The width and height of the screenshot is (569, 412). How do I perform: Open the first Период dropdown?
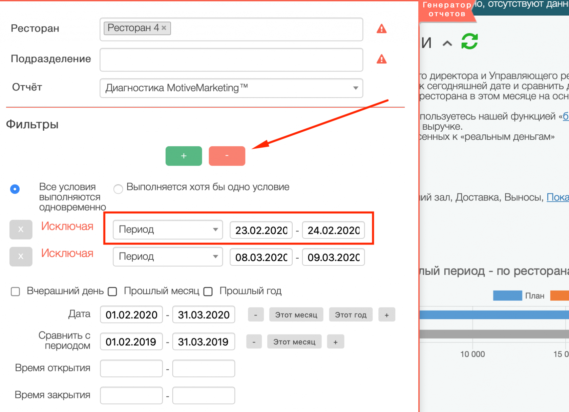click(168, 230)
